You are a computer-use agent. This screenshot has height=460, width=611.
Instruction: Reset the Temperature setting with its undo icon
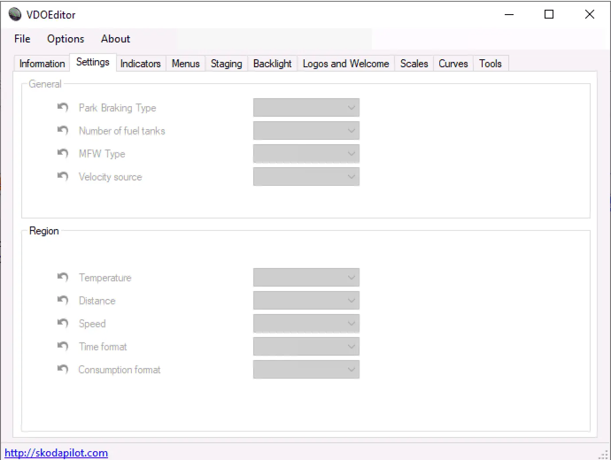63,277
